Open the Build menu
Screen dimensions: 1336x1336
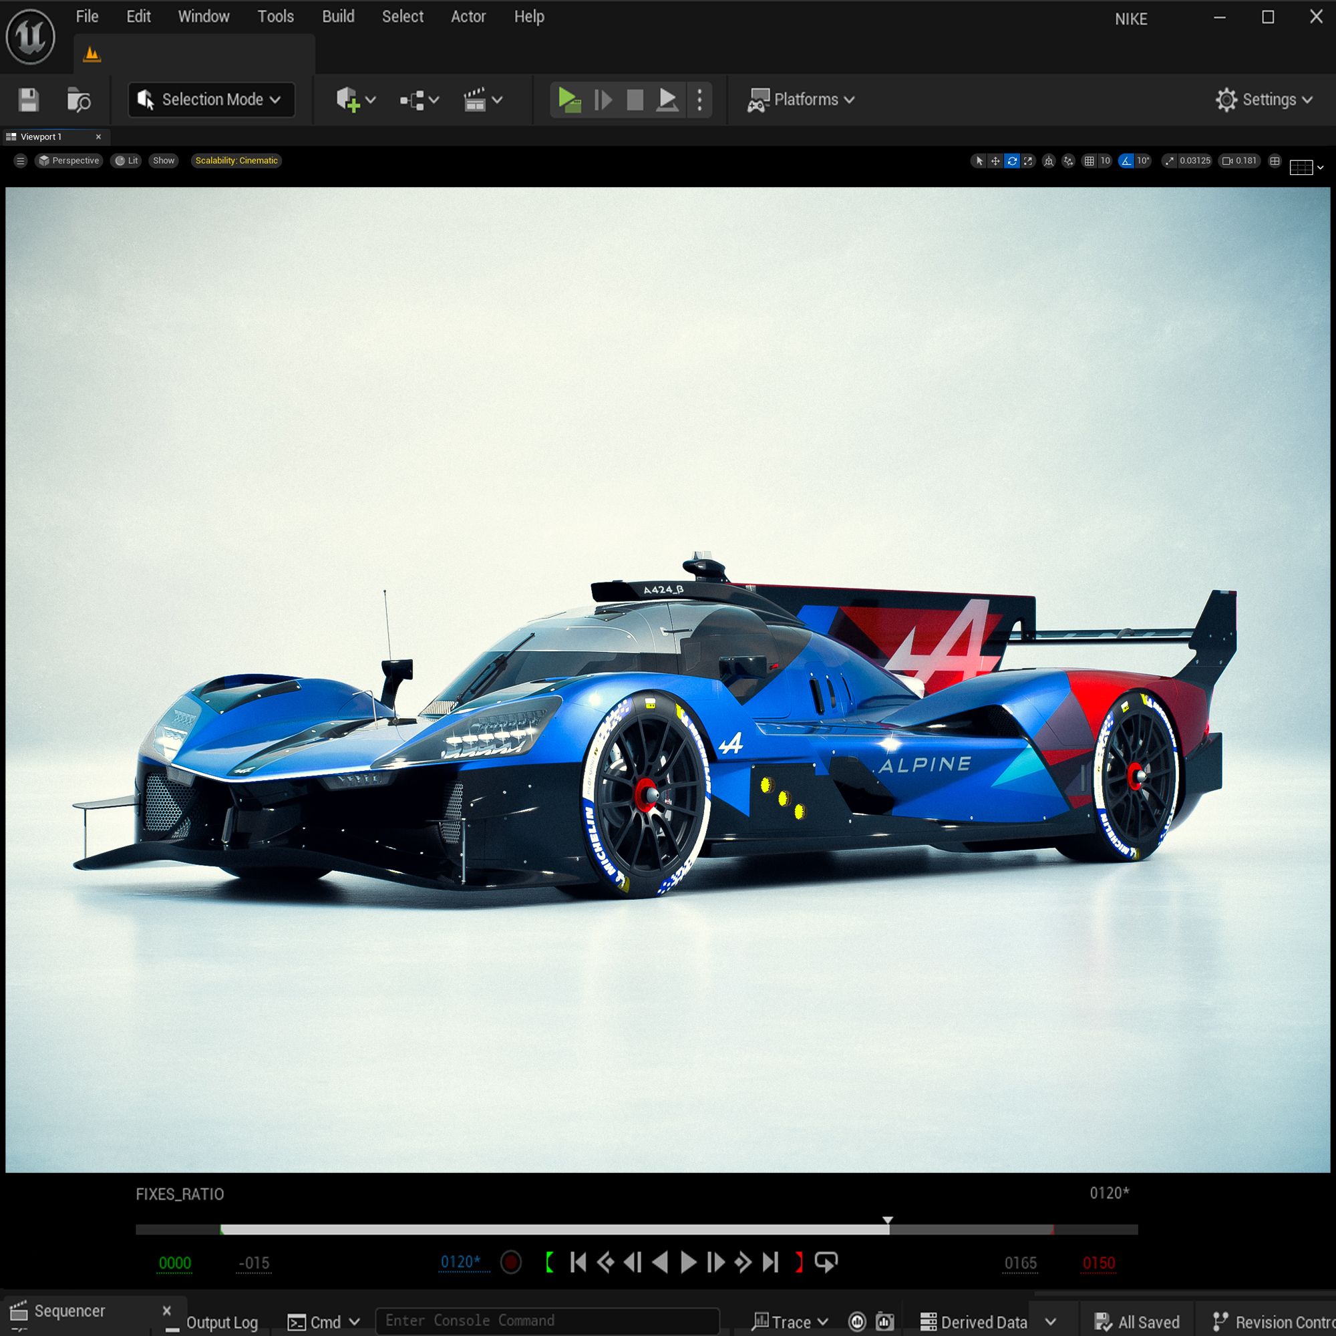337,17
